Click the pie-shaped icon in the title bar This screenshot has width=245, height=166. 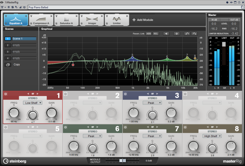coord(227,2)
